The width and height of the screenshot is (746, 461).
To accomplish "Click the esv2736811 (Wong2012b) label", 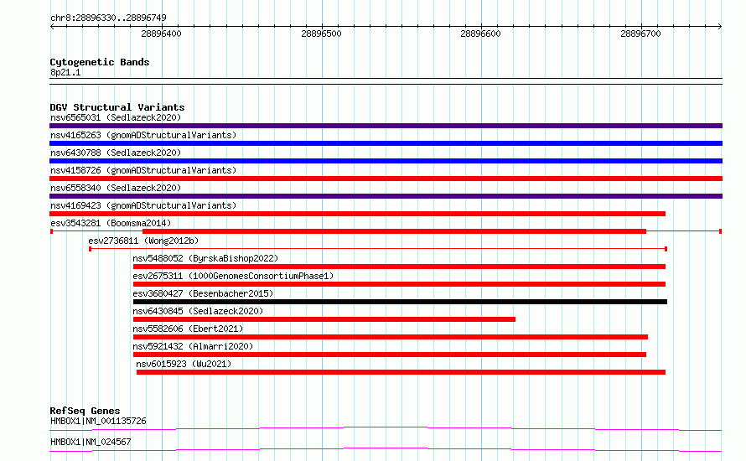I will (143, 241).
